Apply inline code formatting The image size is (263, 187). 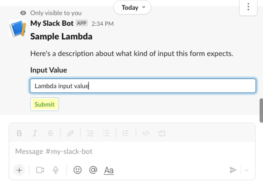(x=146, y=133)
